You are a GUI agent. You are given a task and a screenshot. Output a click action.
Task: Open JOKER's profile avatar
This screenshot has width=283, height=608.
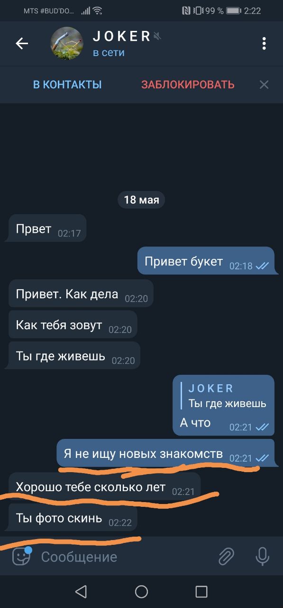click(67, 43)
